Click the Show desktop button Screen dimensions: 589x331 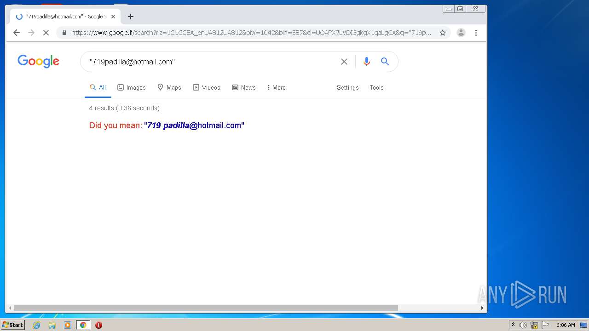coord(584,325)
